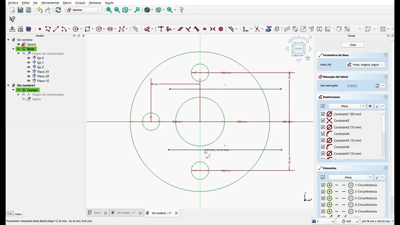
Task: Undo the last action
Action: 40,10
